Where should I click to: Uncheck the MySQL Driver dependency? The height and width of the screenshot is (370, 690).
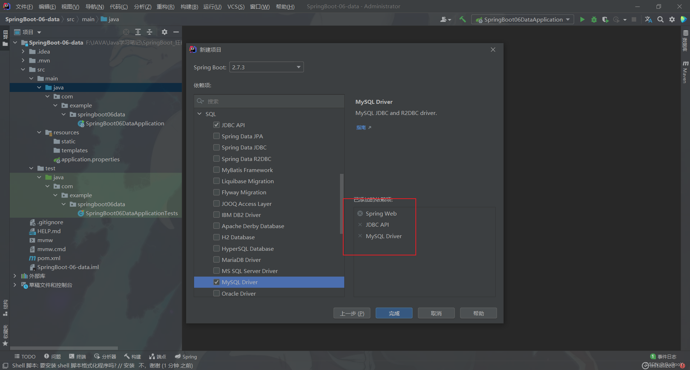tap(216, 282)
